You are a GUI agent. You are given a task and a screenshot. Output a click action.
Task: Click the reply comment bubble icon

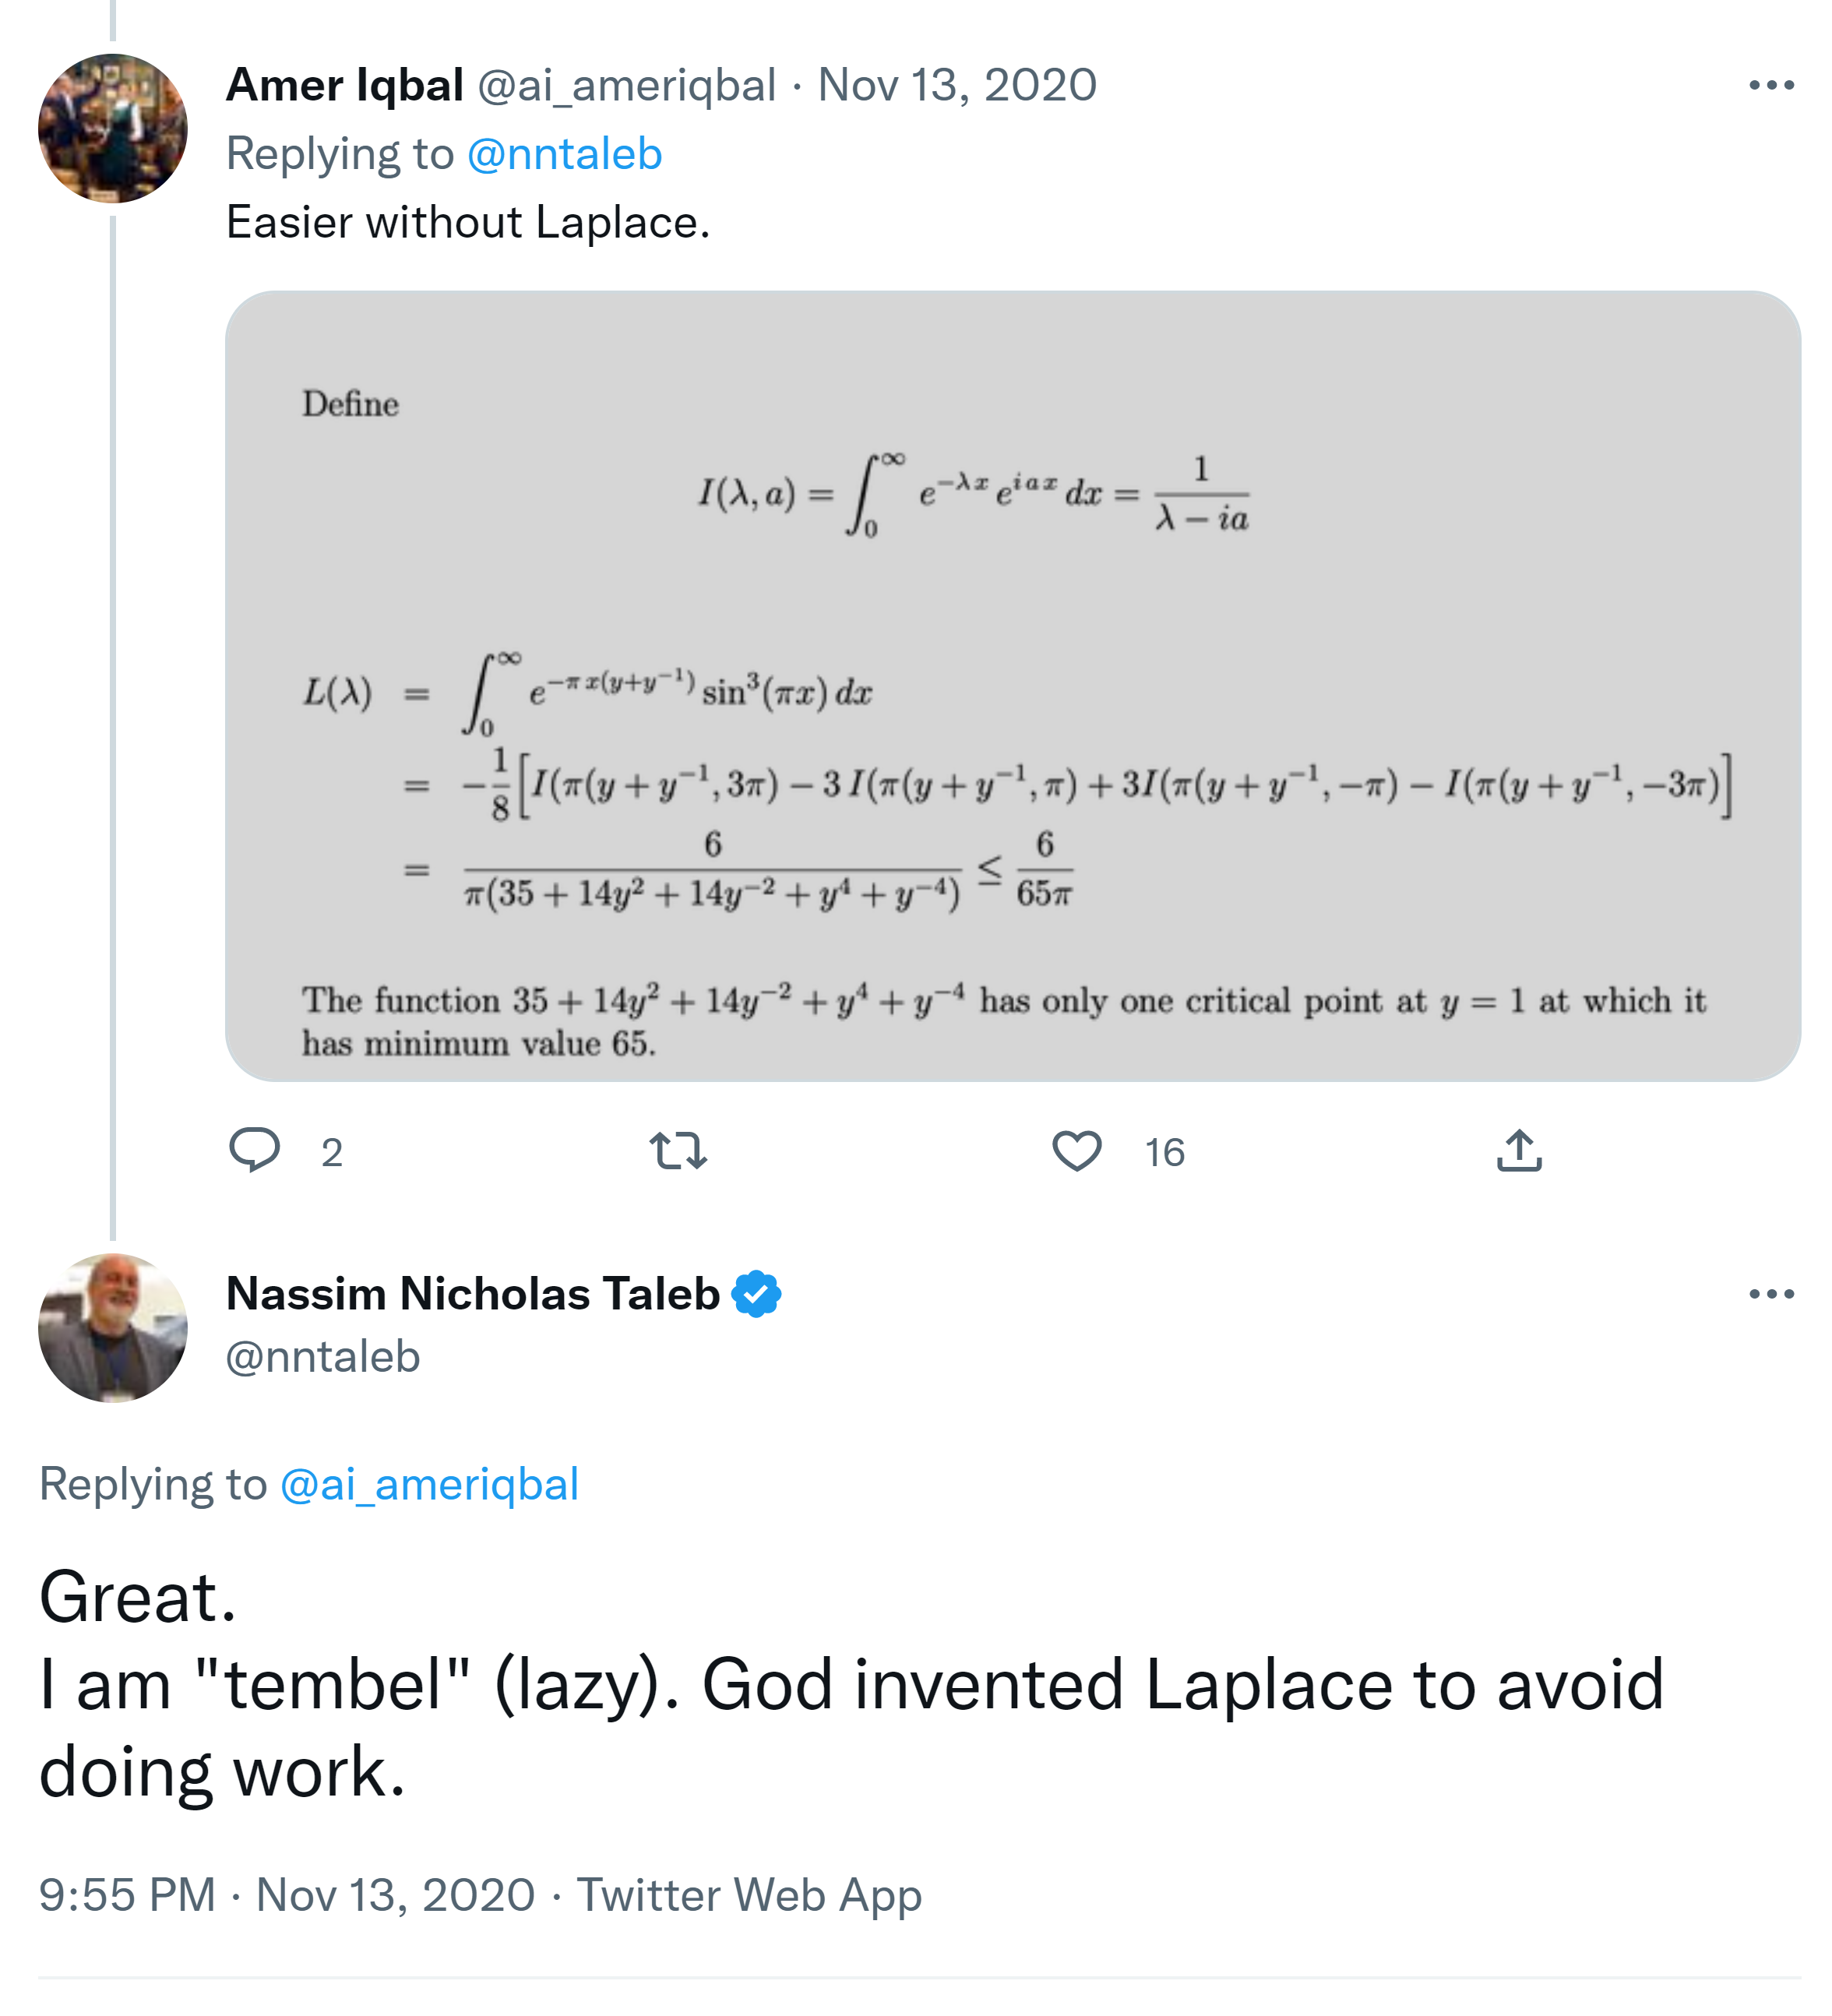254,1150
